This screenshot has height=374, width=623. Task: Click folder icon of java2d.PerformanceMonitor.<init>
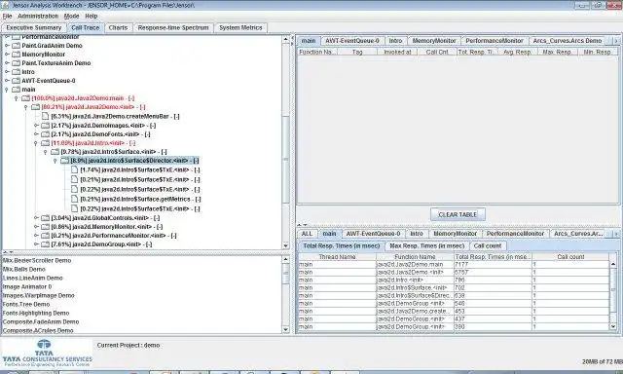(x=46, y=236)
